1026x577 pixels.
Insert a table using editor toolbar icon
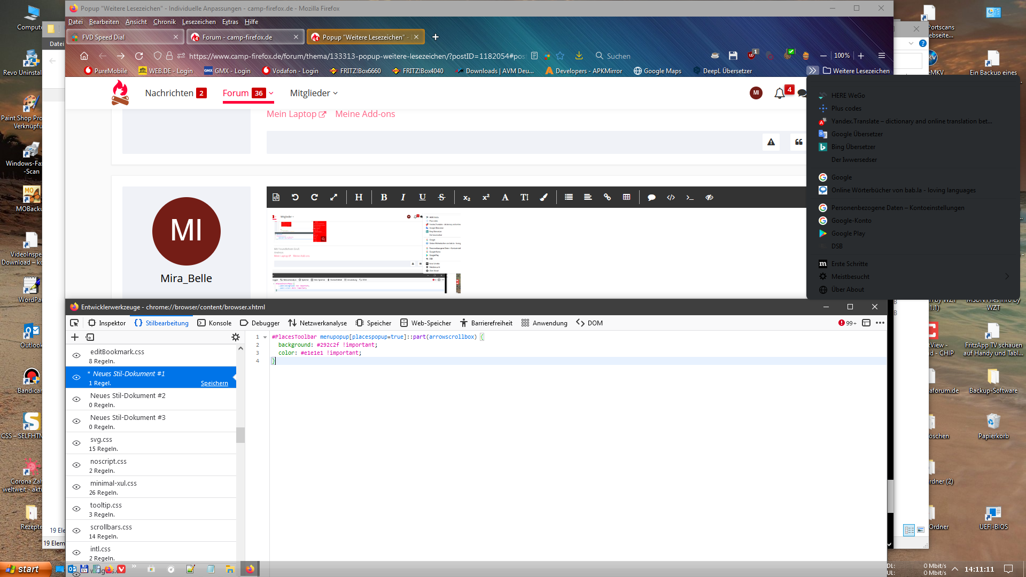click(x=626, y=197)
